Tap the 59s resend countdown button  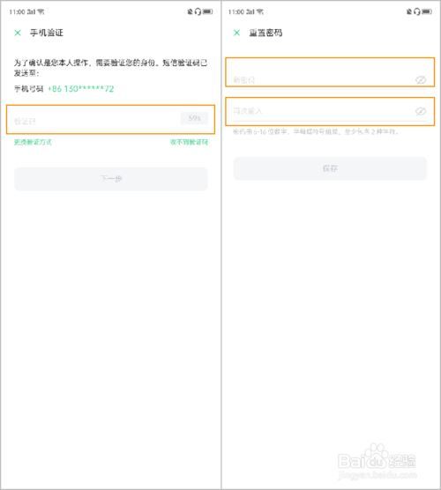coord(194,118)
